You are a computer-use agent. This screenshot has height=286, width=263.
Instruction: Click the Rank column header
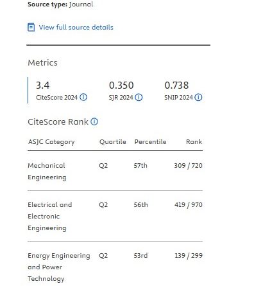[194, 141]
